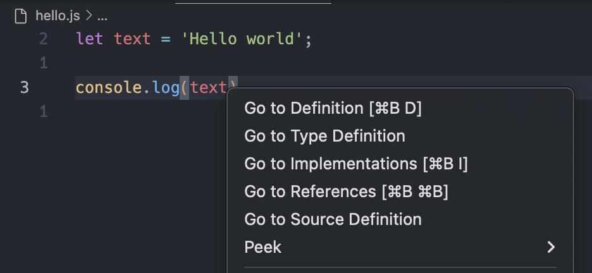Click the text argument inside console.log
This screenshot has height=273, width=592.
point(209,87)
